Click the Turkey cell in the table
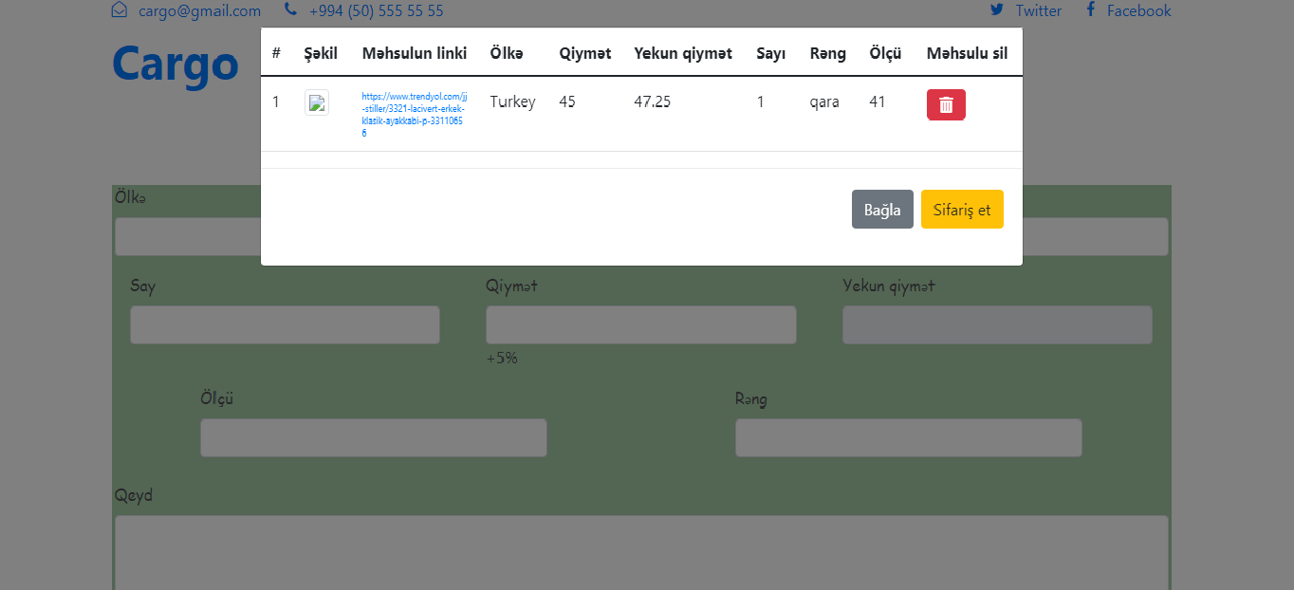 (x=512, y=101)
